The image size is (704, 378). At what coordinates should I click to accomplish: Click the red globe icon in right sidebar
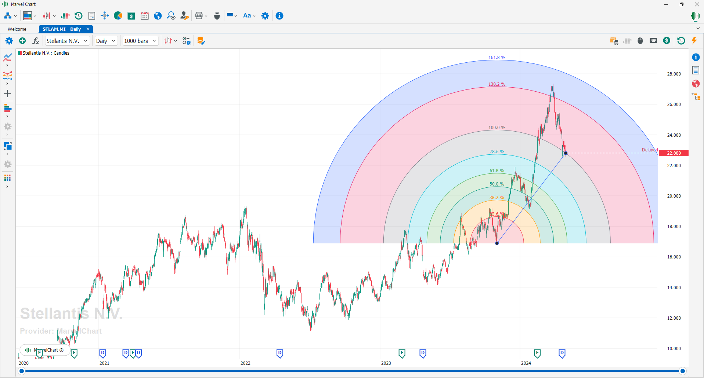[696, 84]
